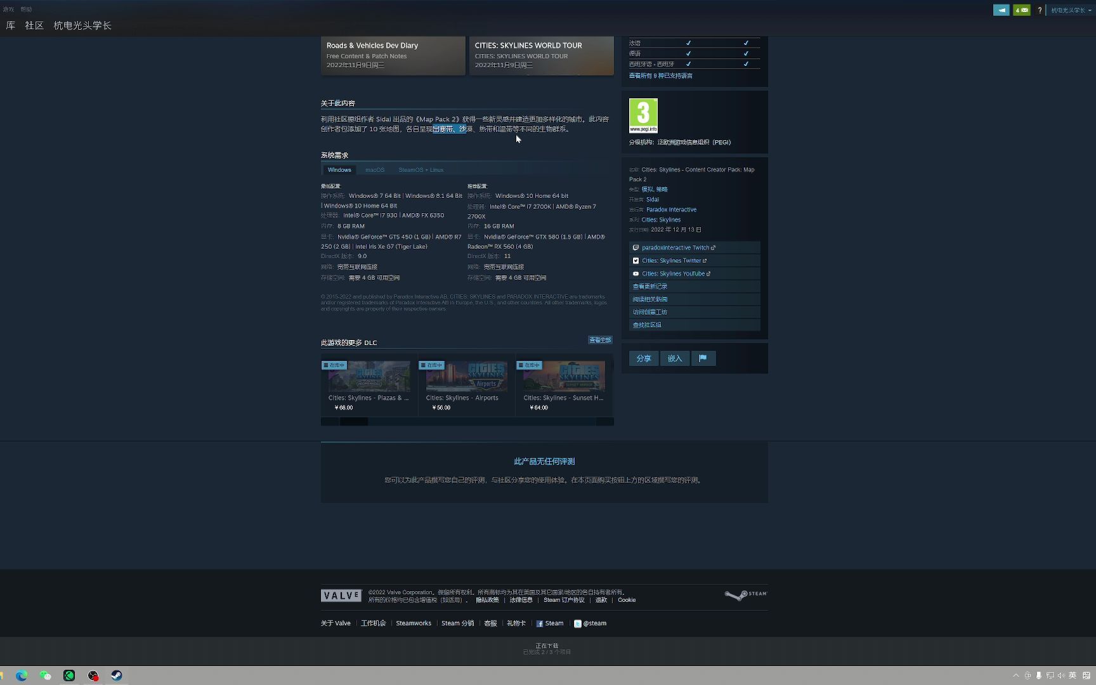
Task: Click 查找社区组 link
Action: click(695, 325)
